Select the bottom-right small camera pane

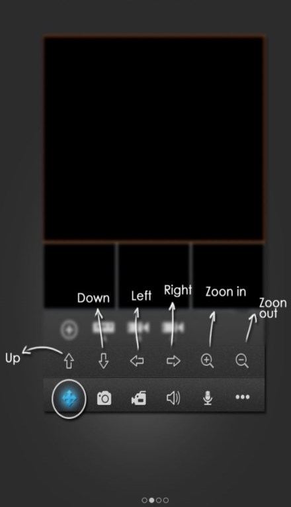pyautogui.click(x=228, y=275)
